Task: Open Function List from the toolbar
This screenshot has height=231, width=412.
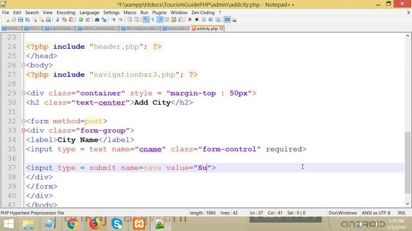Action: (x=180, y=20)
